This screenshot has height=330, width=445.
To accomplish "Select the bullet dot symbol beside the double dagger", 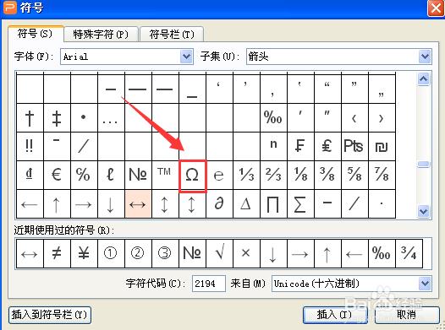I will point(84,117).
